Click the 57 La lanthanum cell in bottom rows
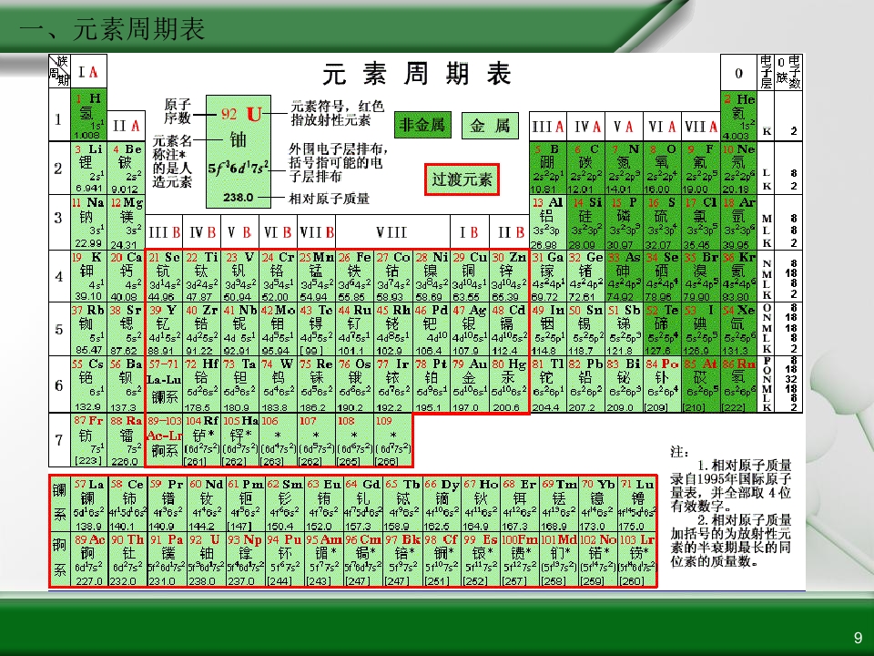This screenshot has height=656, width=874. pyautogui.click(x=89, y=504)
